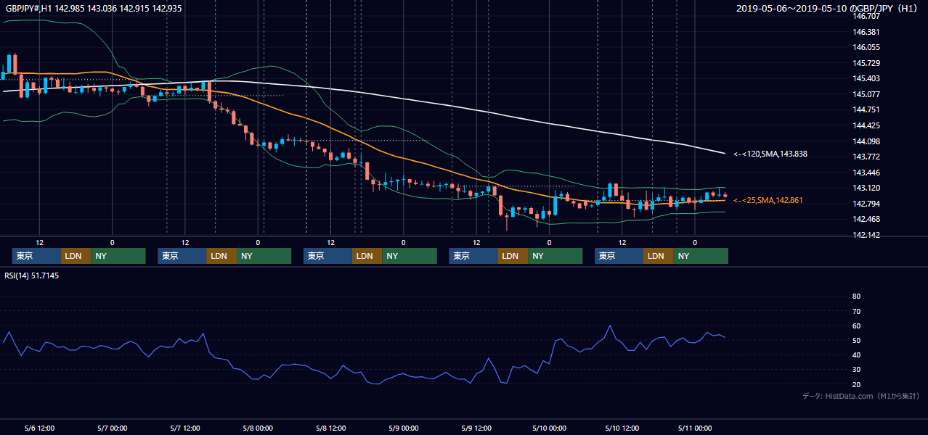The image size is (928, 435).
Task: Select the RSI axis value 50
Action: [x=856, y=340]
